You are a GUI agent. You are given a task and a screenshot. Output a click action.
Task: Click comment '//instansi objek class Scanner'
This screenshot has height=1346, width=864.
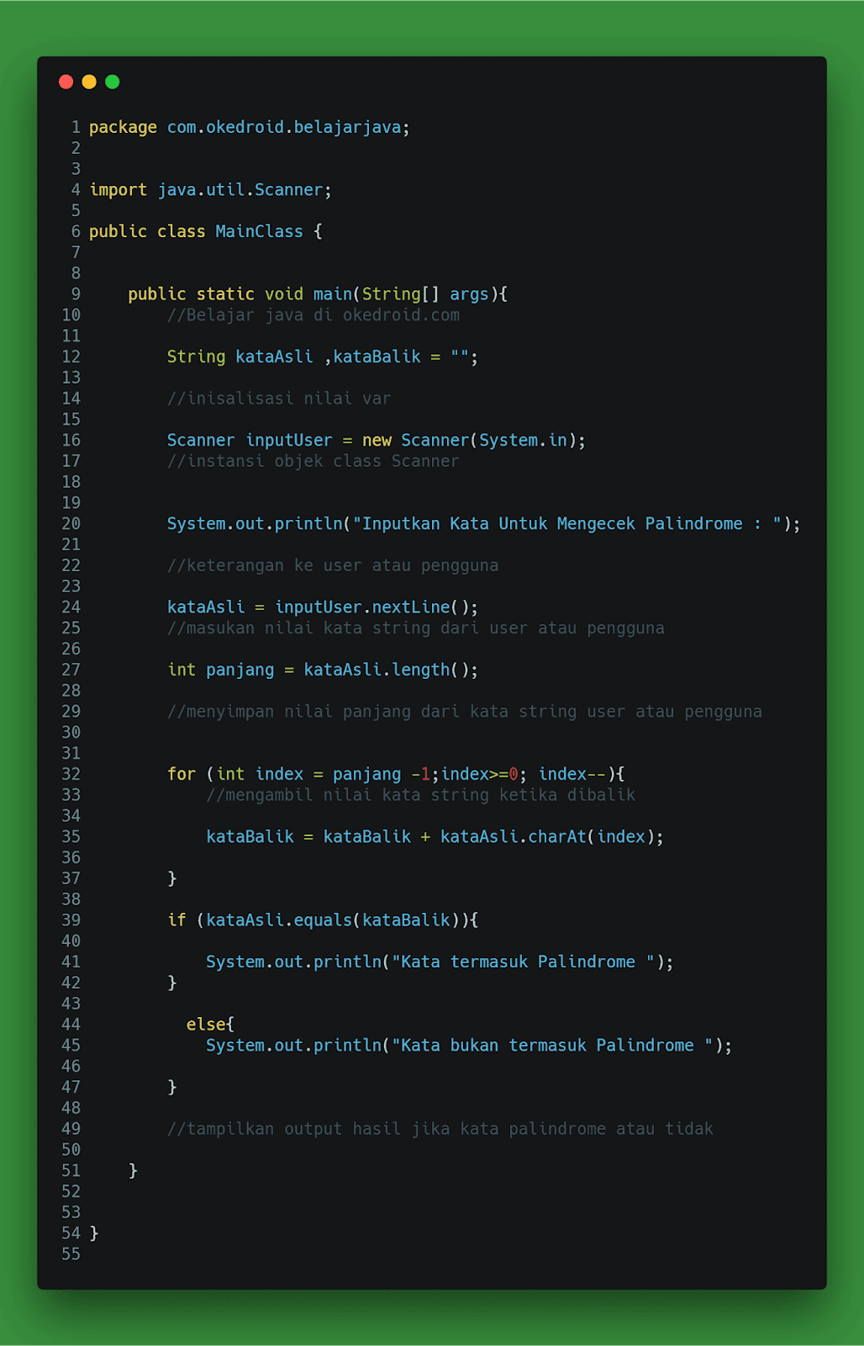coord(313,461)
